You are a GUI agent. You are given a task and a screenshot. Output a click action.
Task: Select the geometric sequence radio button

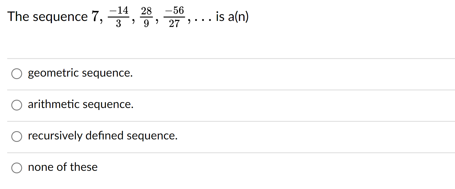pyautogui.click(x=17, y=74)
